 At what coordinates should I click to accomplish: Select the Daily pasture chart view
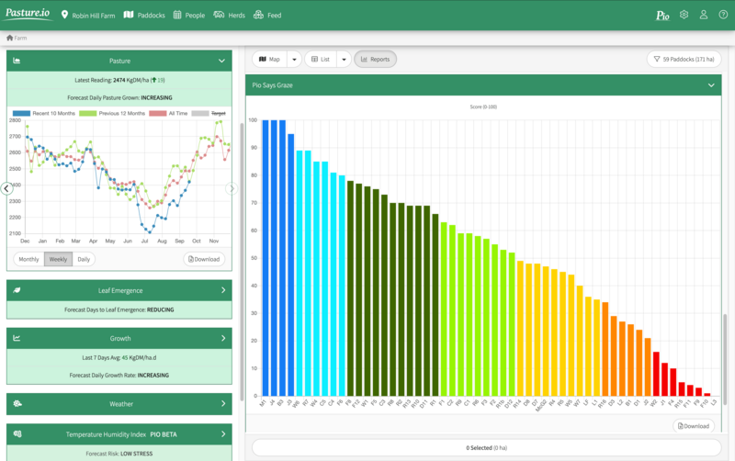point(84,259)
